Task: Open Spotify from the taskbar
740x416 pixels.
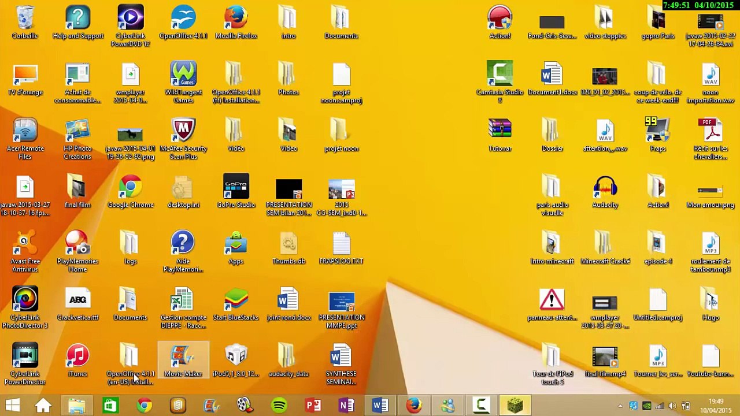Action: 279,405
